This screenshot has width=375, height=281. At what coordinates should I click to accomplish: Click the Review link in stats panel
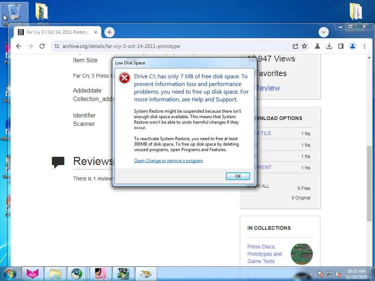pyautogui.click(x=268, y=88)
